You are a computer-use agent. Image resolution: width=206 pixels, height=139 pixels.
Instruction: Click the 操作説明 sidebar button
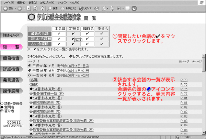[x=11, y=91]
